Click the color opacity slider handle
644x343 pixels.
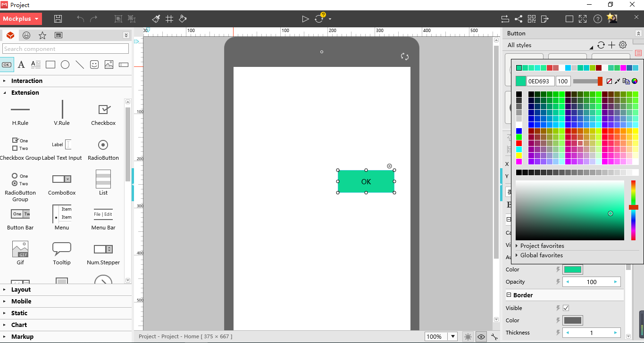click(600, 81)
